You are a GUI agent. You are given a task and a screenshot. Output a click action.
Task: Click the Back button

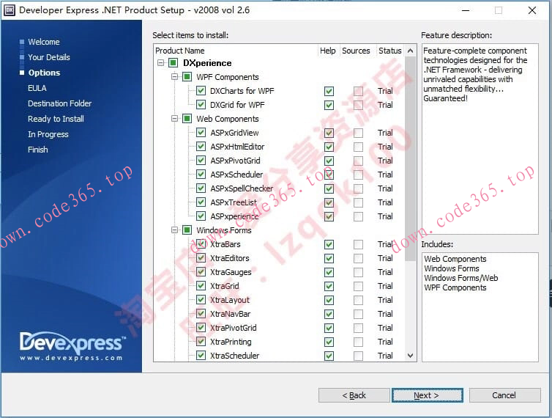[x=354, y=395]
